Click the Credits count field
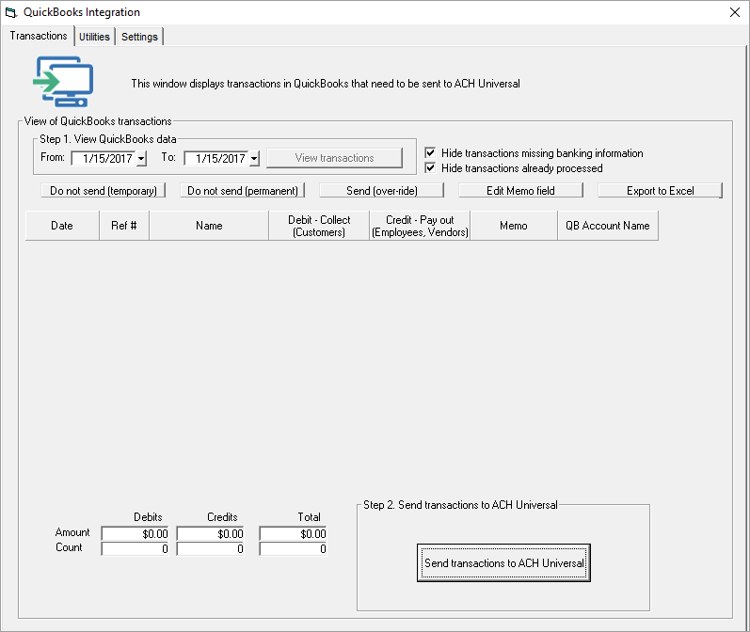750x632 pixels. click(x=211, y=549)
